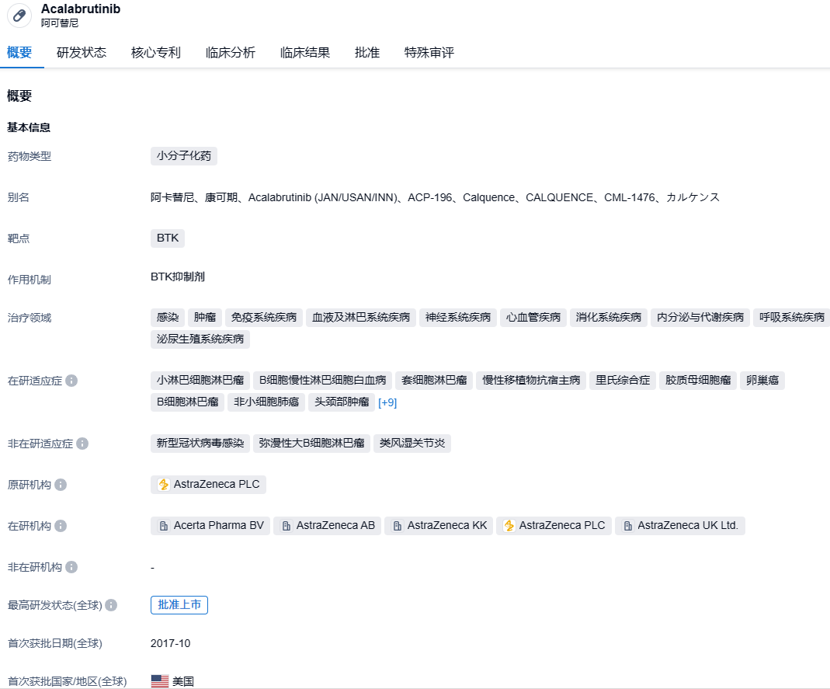Click info icon next to 非在研适应症
The image size is (830, 689).
[x=82, y=444]
